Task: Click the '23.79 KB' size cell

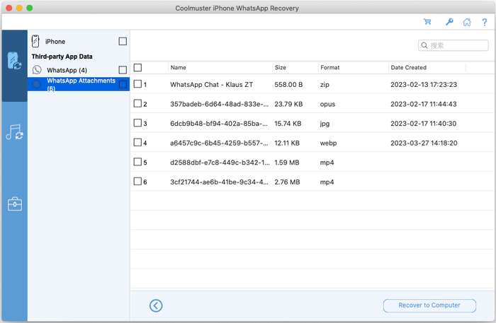Action: pyautogui.click(x=288, y=104)
